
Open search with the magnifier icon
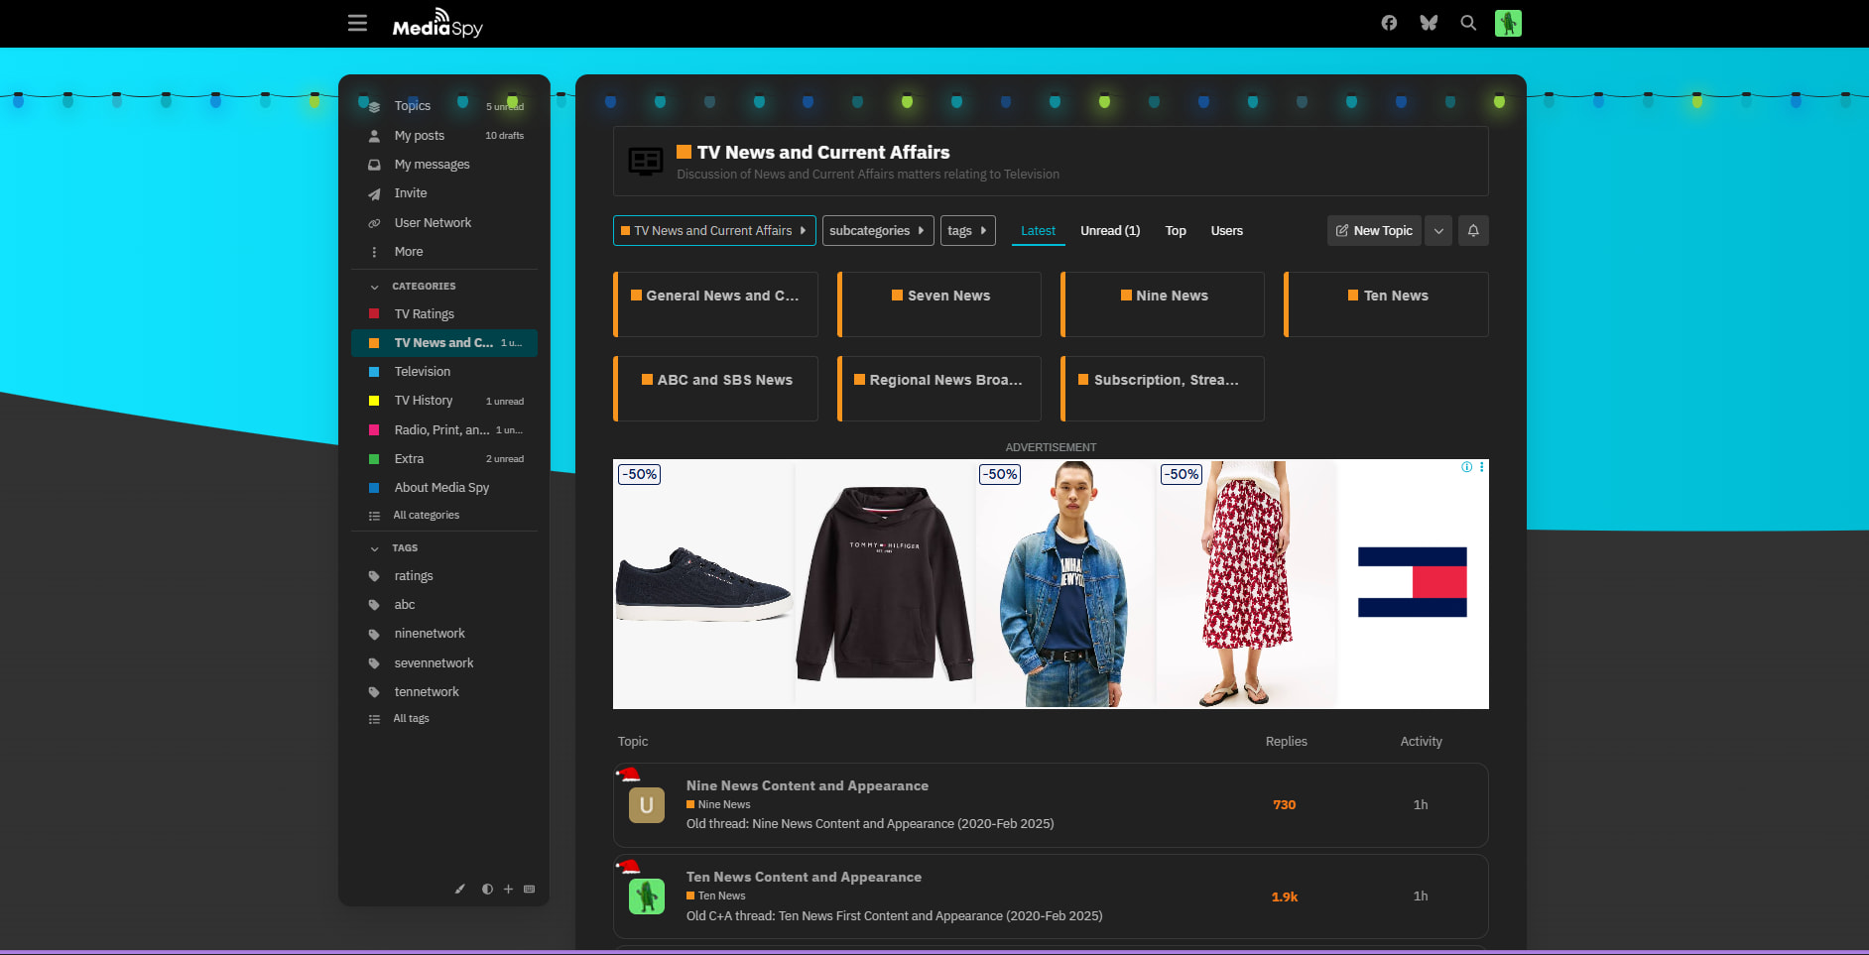point(1468,23)
